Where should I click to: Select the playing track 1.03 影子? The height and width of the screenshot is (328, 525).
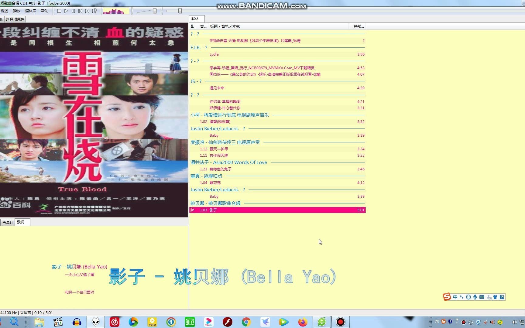click(277, 210)
